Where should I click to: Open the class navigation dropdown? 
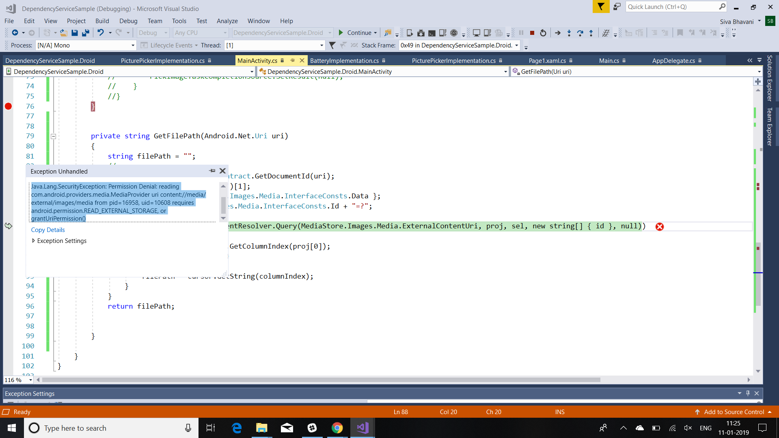pos(505,72)
